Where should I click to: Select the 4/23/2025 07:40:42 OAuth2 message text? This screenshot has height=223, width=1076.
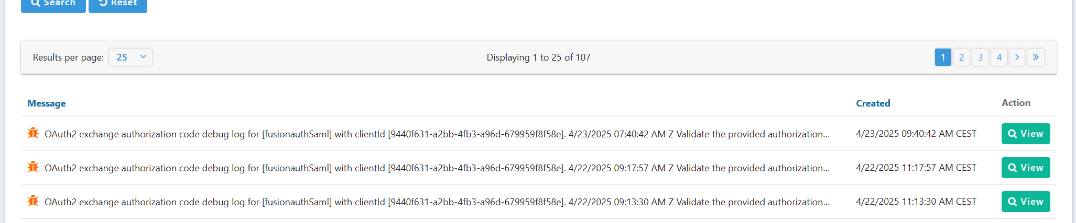coord(437,134)
